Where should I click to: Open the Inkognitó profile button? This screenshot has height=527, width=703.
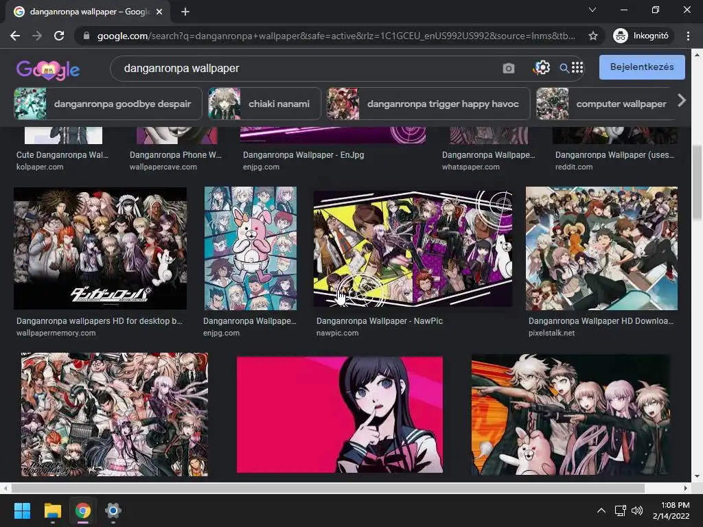tap(643, 36)
